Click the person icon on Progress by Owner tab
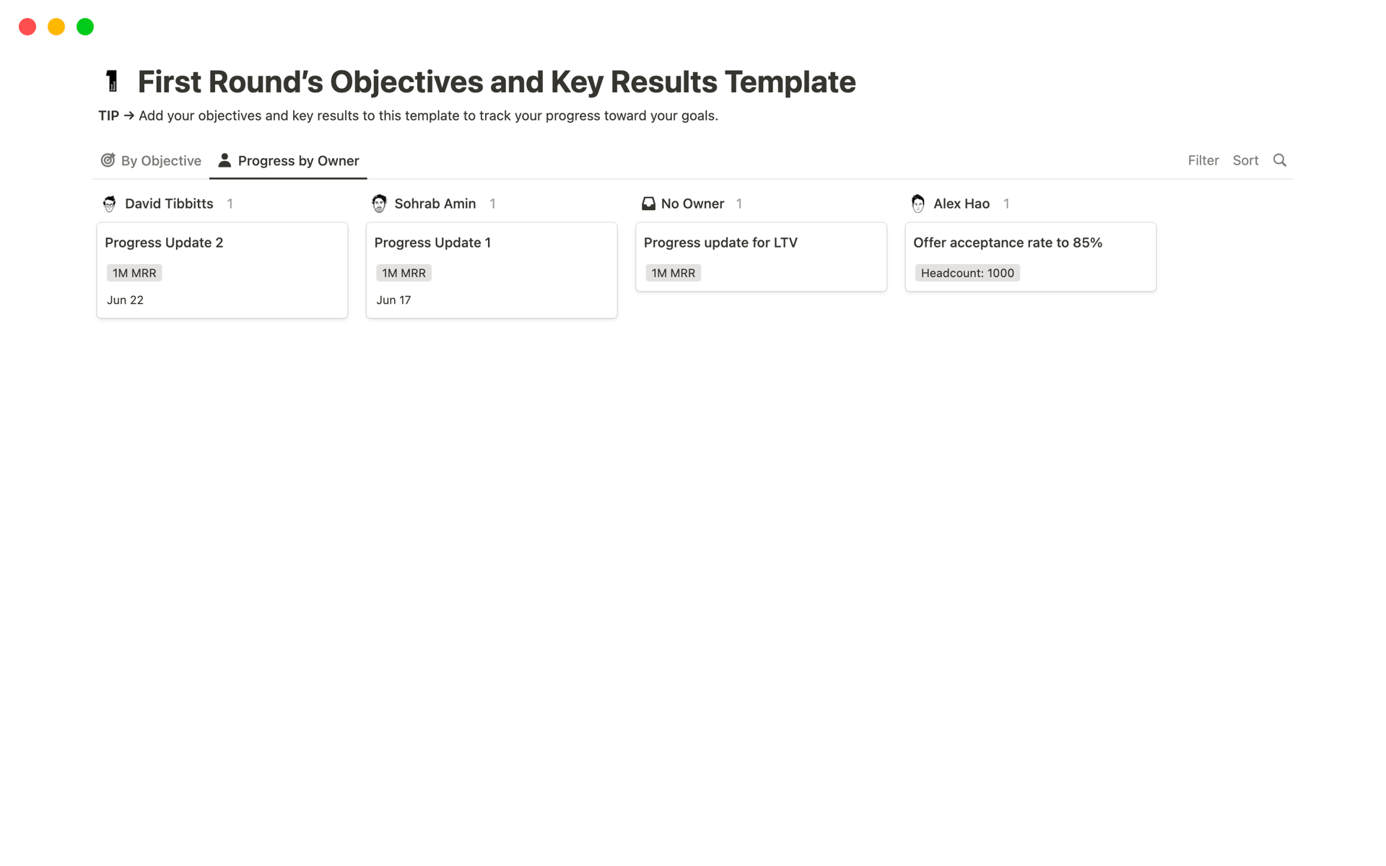This screenshot has width=1386, height=866. pyautogui.click(x=225, y=160)
